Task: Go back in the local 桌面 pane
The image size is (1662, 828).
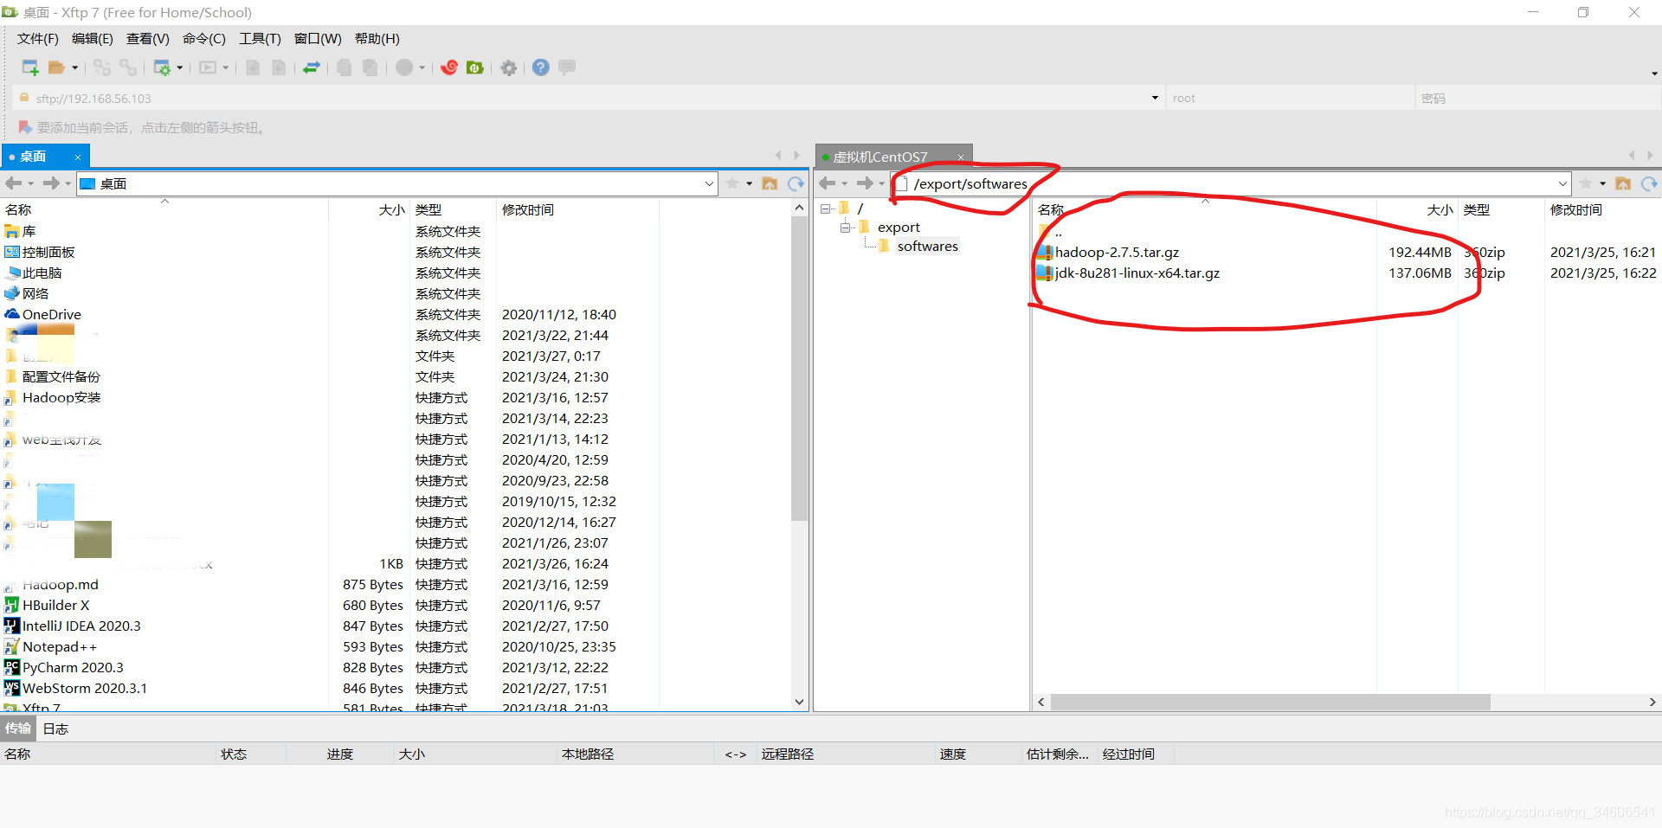Action: point(14,183)
